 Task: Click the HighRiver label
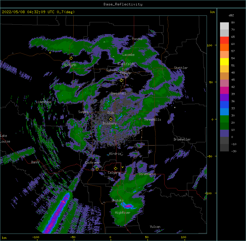click(x=123, y=213)
